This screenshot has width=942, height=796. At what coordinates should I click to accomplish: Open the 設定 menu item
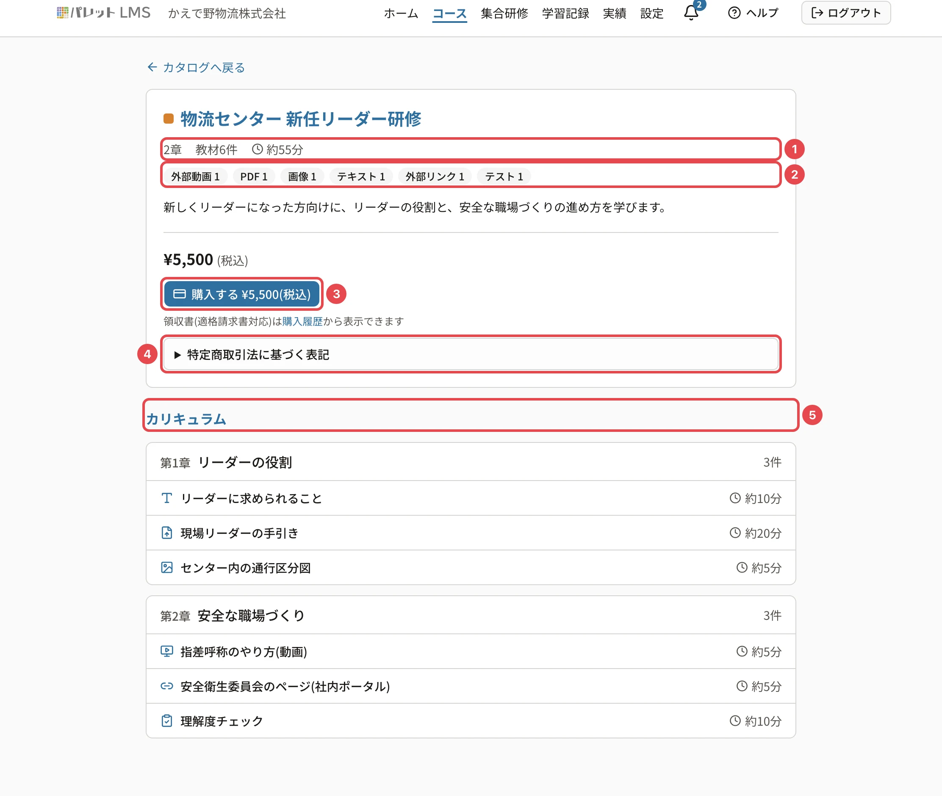[652, 13]
